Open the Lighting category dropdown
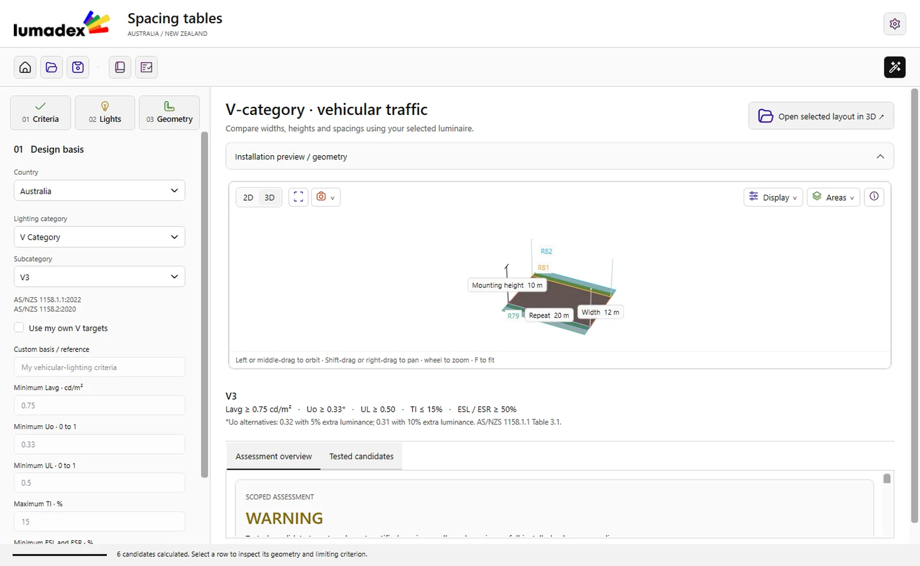The height and width of the screenshot is (566, 920). pos(99,237)
